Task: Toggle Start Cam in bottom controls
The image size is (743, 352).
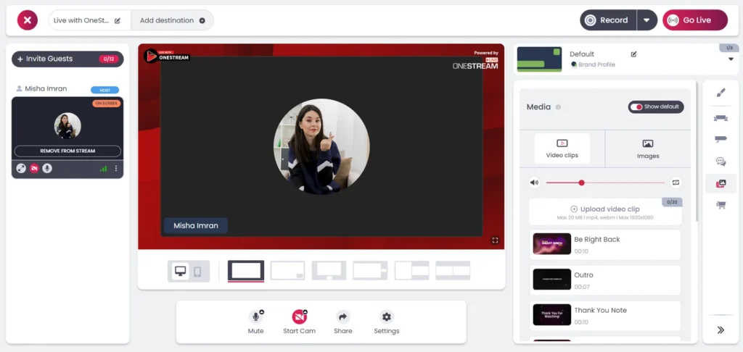Action: (x=299, y=317)
